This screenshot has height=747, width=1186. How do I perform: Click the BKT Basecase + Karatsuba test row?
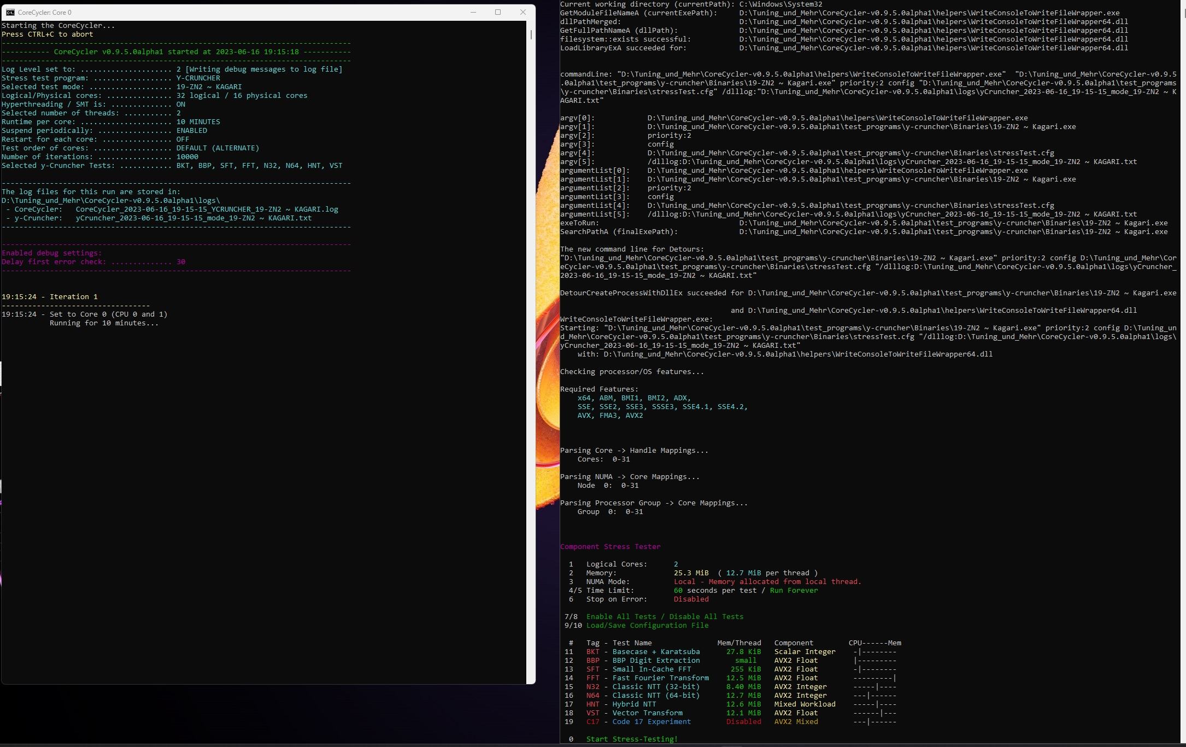point(656,651)
